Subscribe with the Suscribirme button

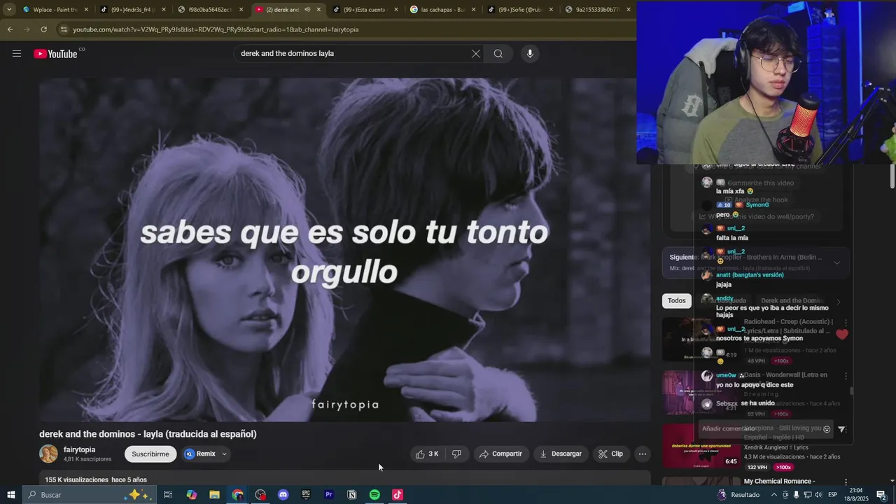click(x=150, y=454)
